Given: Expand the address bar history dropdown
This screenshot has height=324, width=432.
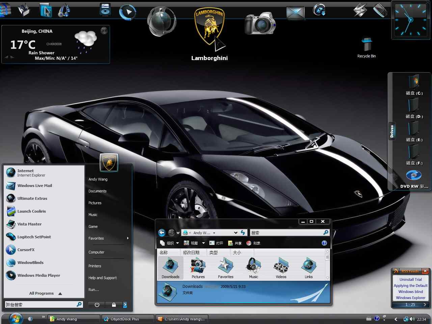Looking at the screenshot, I should coord(236,233).
